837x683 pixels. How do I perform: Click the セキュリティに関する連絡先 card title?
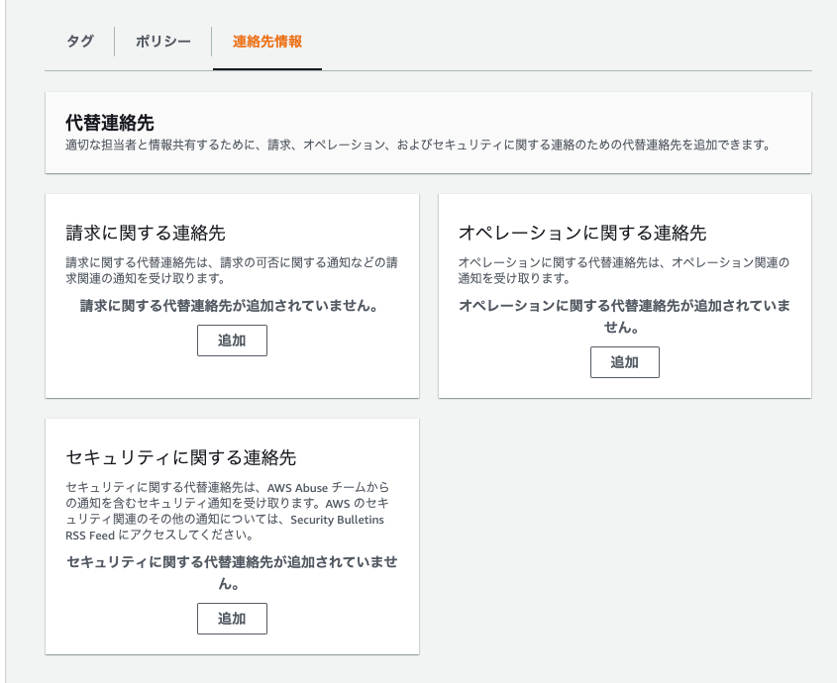click(180, 457)
